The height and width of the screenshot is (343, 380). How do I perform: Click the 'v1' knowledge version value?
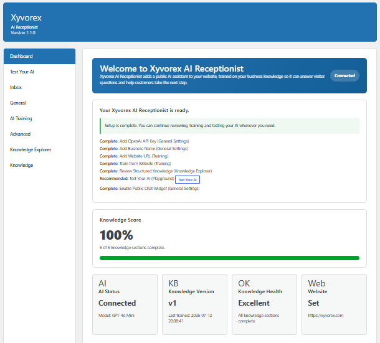tap(173, 303)
